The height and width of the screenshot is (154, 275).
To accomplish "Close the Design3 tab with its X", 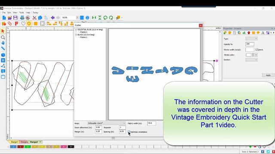I will 40,142.
